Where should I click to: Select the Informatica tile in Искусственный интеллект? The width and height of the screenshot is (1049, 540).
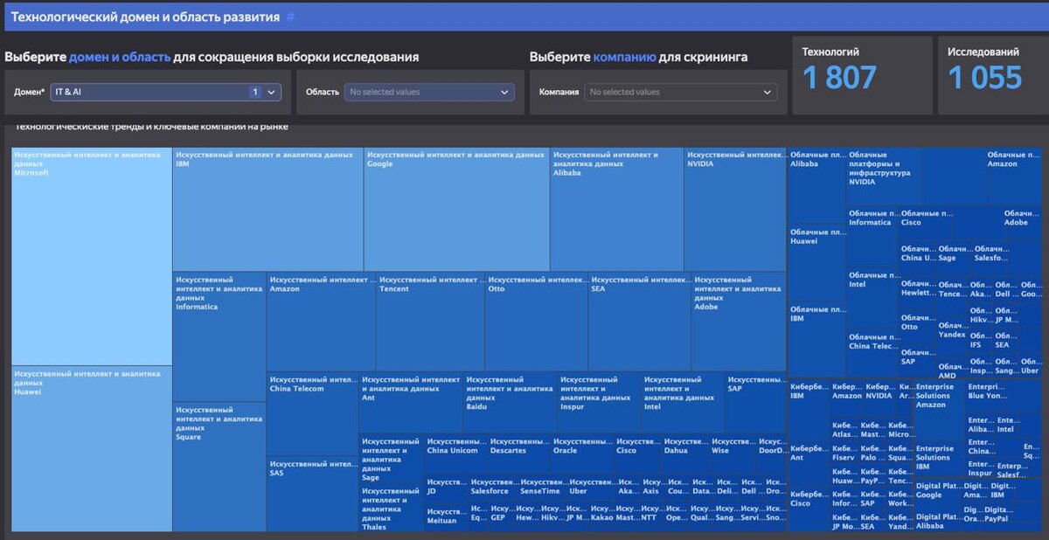click(219, 336)
